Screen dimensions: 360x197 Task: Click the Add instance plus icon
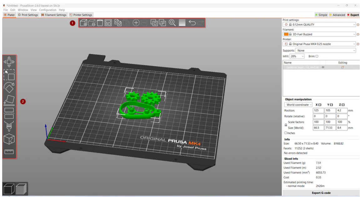tap(136, 23)
